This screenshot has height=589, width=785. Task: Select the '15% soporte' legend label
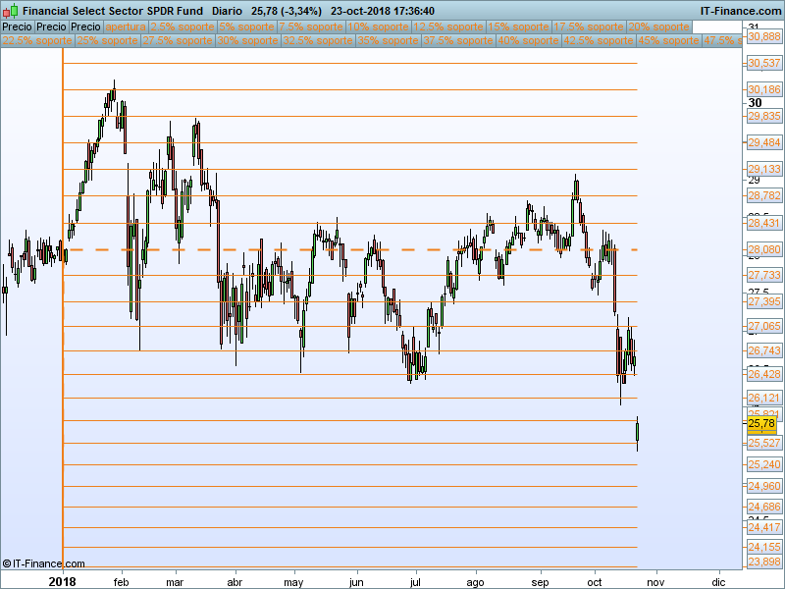518,27
